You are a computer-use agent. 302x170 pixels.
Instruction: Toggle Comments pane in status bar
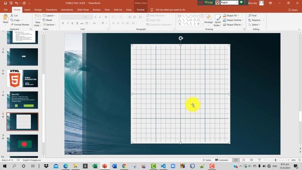point(222,160)
